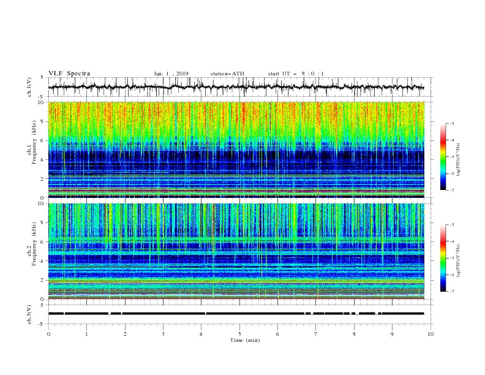Click the "-3" value on ch.1 colorbar

[x=452, y=123]
